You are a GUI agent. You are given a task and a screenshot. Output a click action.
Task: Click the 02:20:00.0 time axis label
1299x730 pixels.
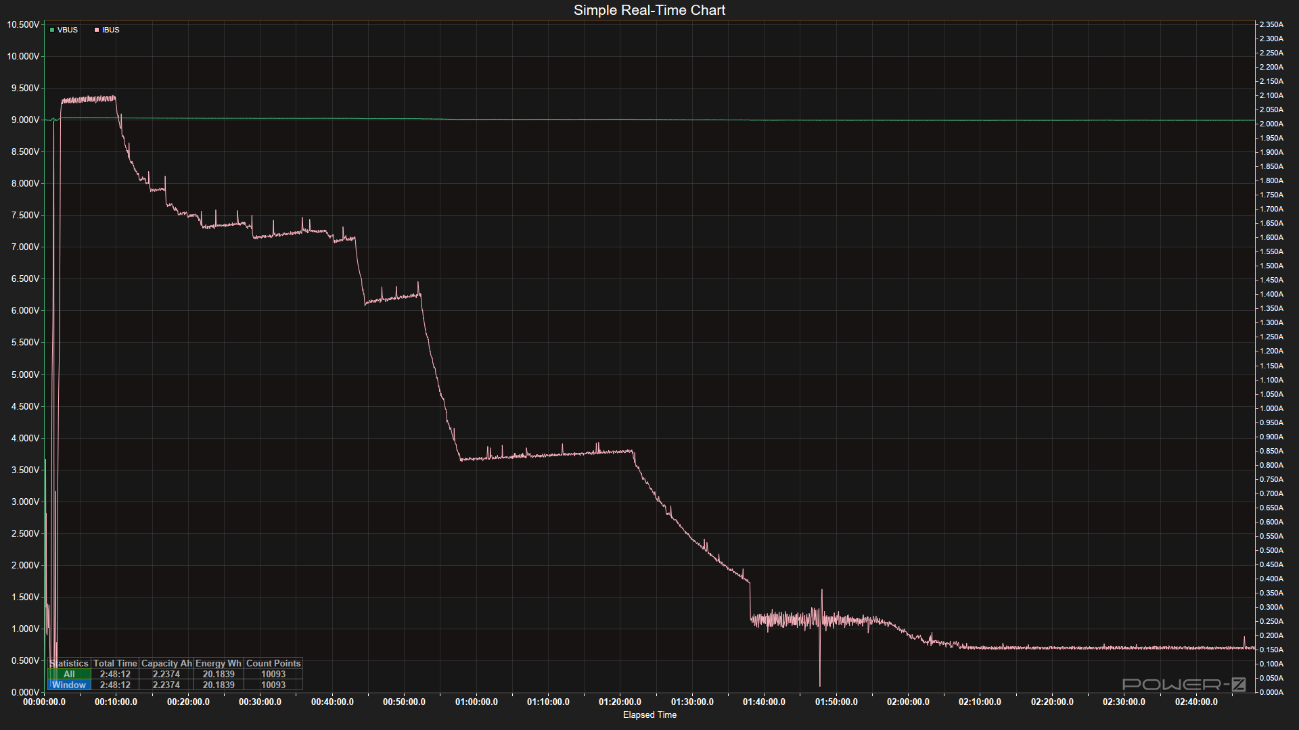coord(1052,702)
